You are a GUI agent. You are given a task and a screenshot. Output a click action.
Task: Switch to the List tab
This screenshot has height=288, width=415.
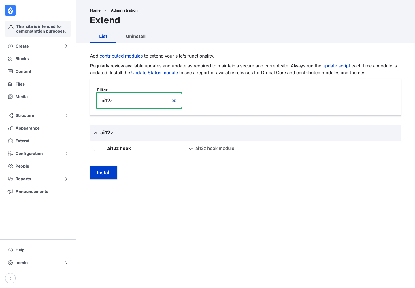(103, 36)
